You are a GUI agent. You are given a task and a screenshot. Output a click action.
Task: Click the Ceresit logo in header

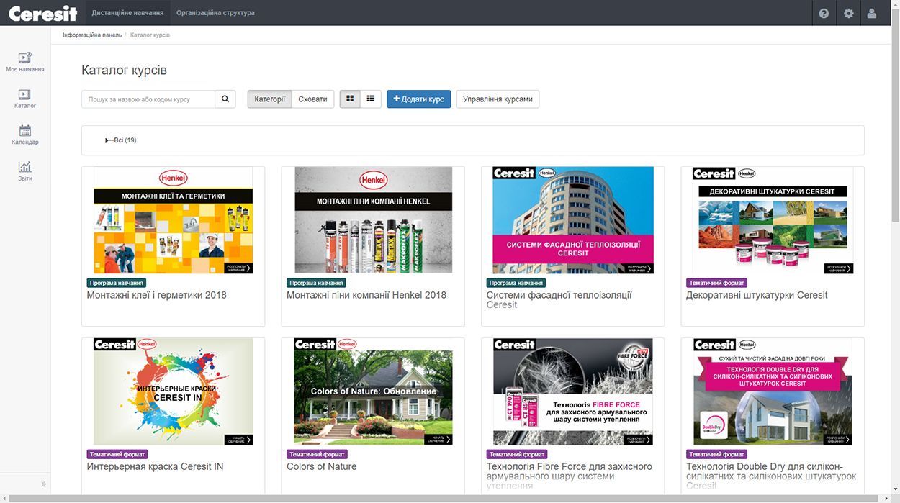(x=42, y=13)
